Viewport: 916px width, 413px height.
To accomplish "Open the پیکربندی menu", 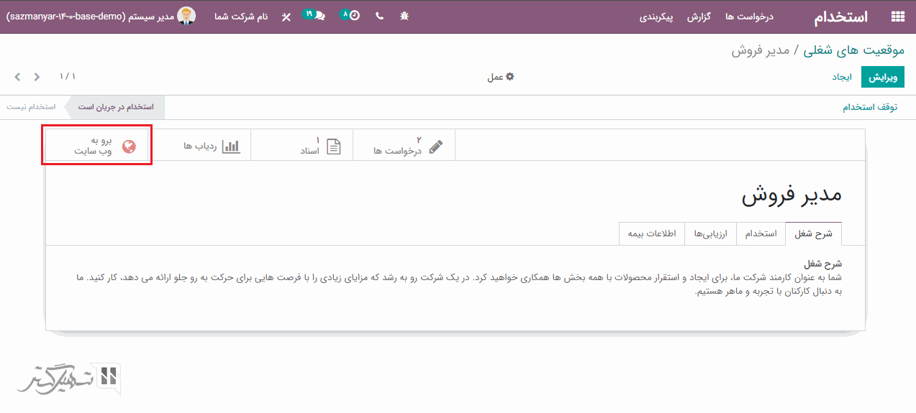I will pos(656,17).
